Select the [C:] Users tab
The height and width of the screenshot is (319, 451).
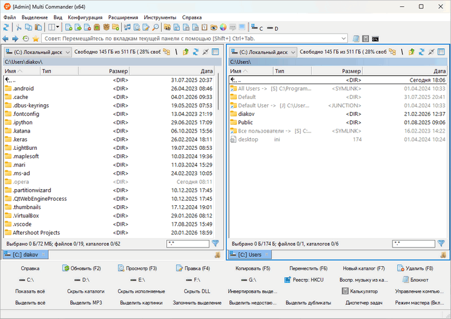click(x=250, y=255)
